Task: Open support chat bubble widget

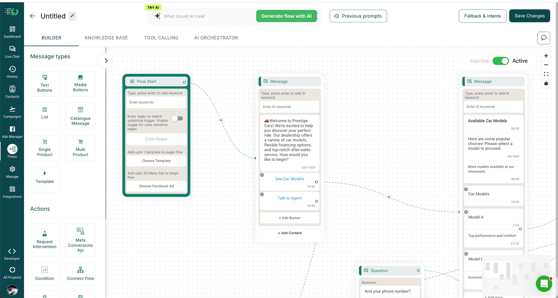Action: point(544,284)
